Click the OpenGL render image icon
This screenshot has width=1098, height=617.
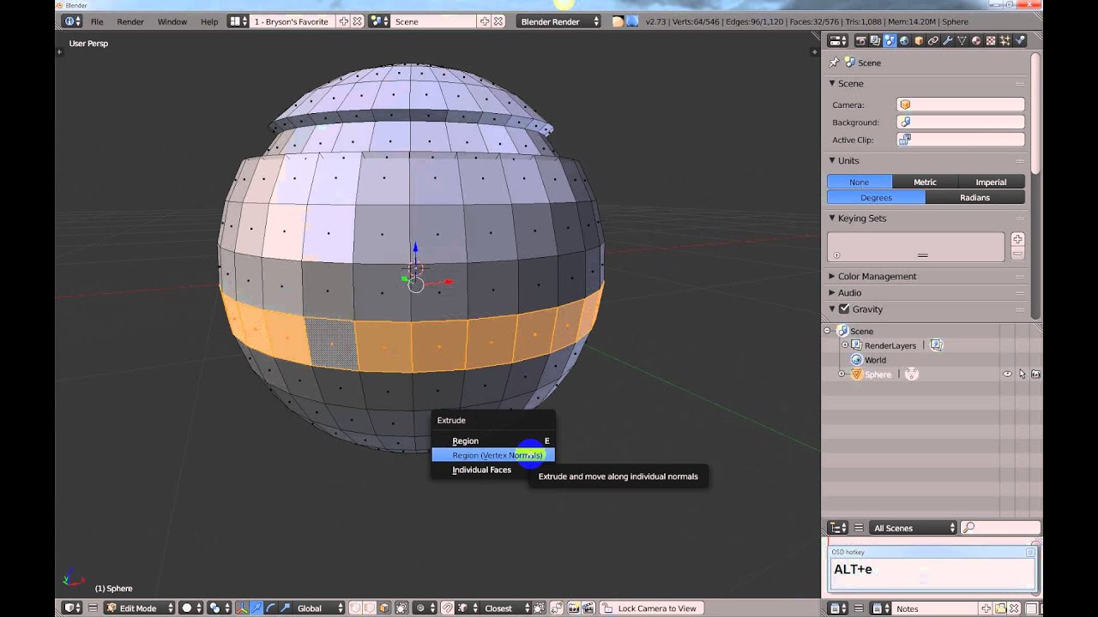coord(573,608)
